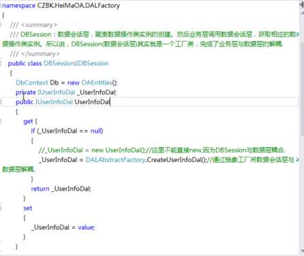The image size is (304, 256).
Task: Click the Db variable name
Action: 55,82
